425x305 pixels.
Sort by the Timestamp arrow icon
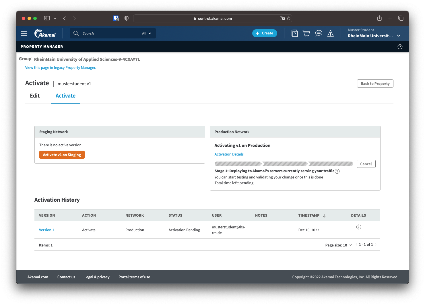(x=324, y=216)
